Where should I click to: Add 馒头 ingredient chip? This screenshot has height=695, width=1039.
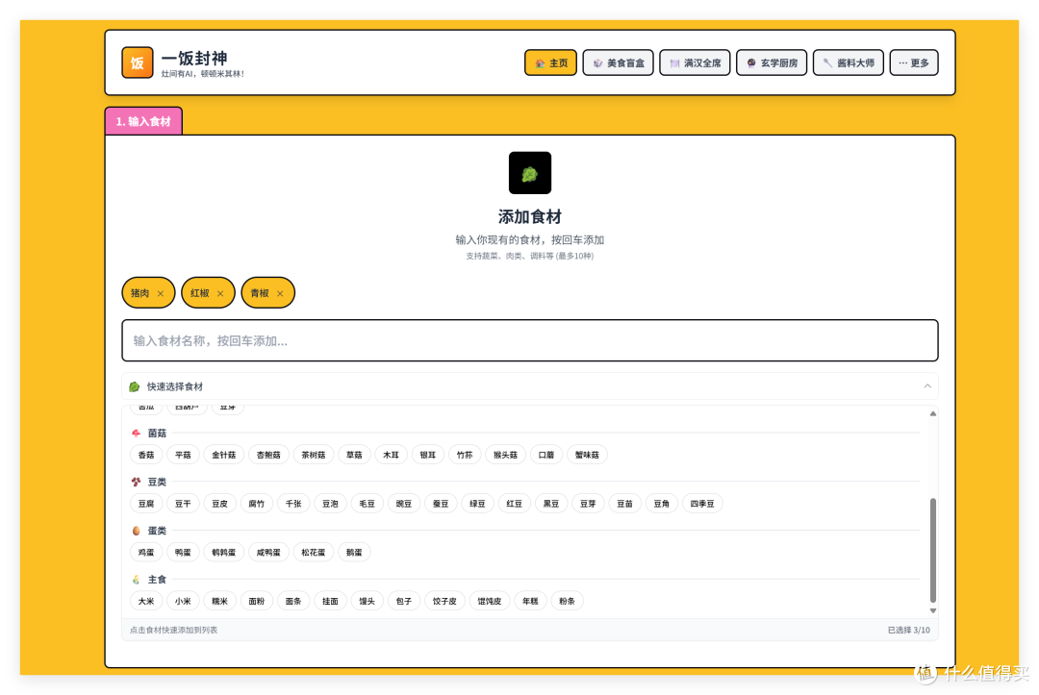(x=367, y=601)
